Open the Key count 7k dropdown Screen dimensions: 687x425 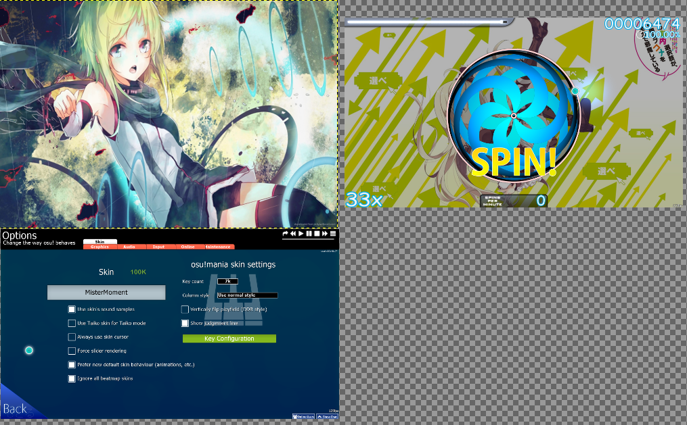pyautogui.click(x=228, y=281)
